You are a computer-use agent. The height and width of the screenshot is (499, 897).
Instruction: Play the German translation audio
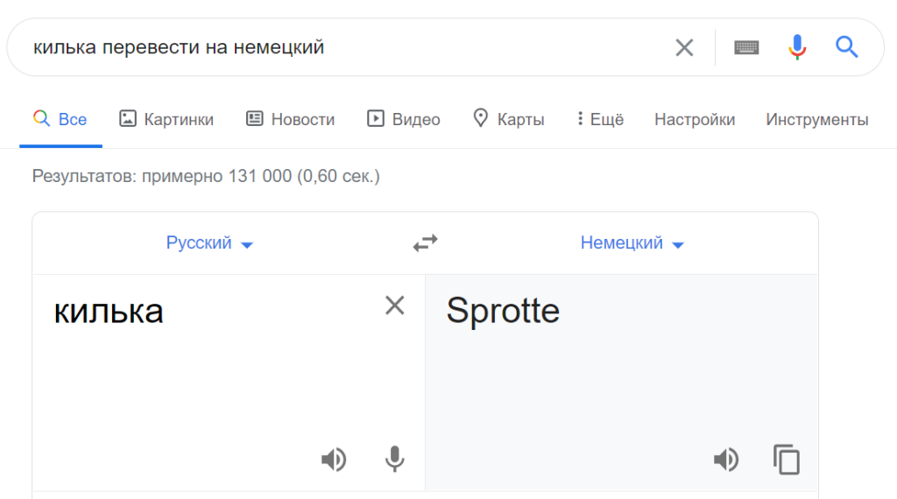725,459
